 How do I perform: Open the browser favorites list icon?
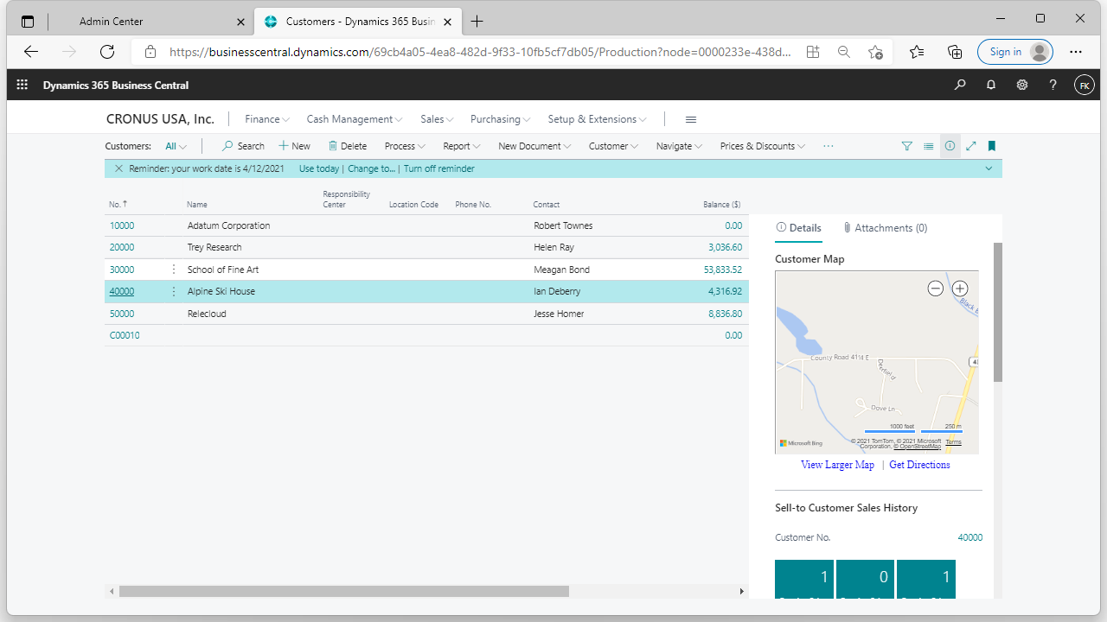(917, 52)
